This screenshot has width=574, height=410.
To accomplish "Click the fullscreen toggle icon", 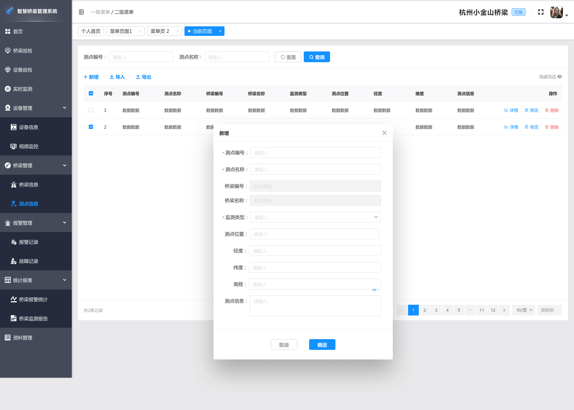I will (541, 12).
